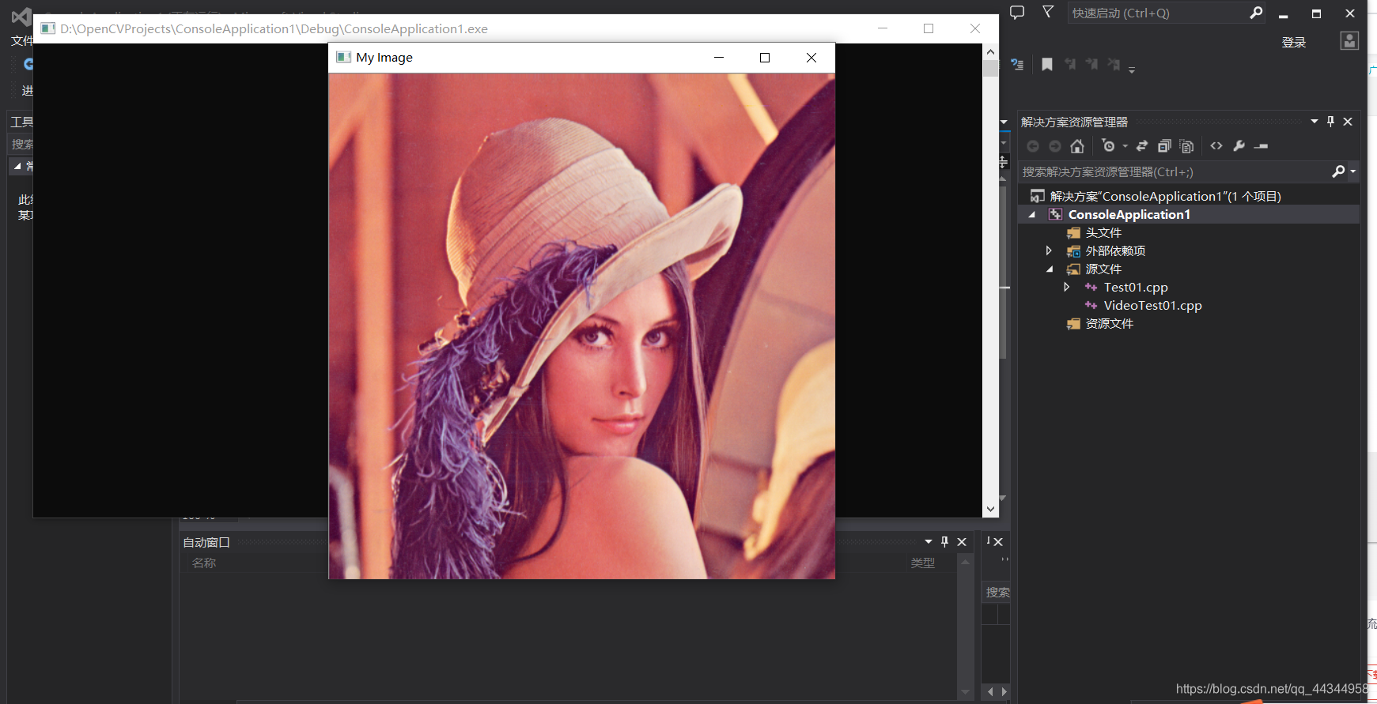Select the ConsoleApplication1 project row

(x=1188, y=215)
